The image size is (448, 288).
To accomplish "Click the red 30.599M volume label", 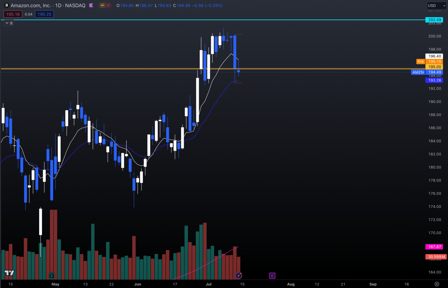I will [436, 257].
